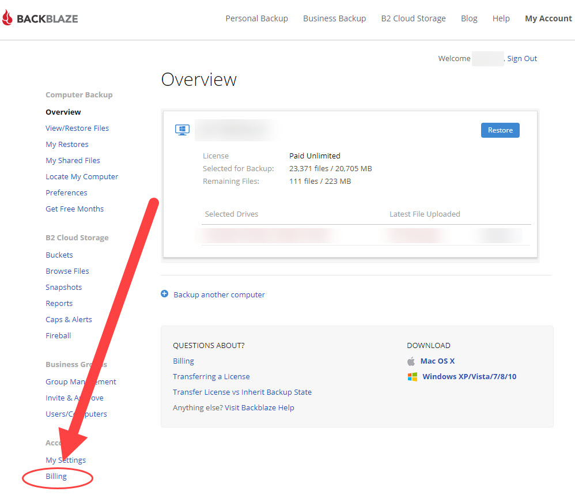575x495 pixels.
Task: Download the Mac OS X client
Action: point(437,361)
